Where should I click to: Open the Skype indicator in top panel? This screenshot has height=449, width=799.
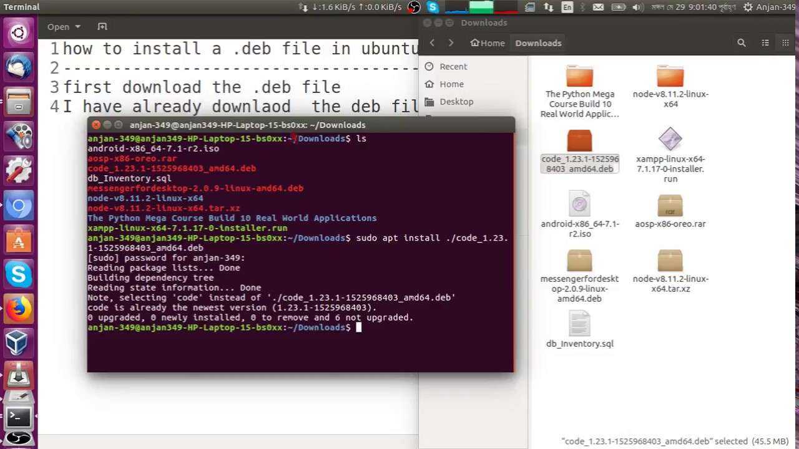pos(433,7)
